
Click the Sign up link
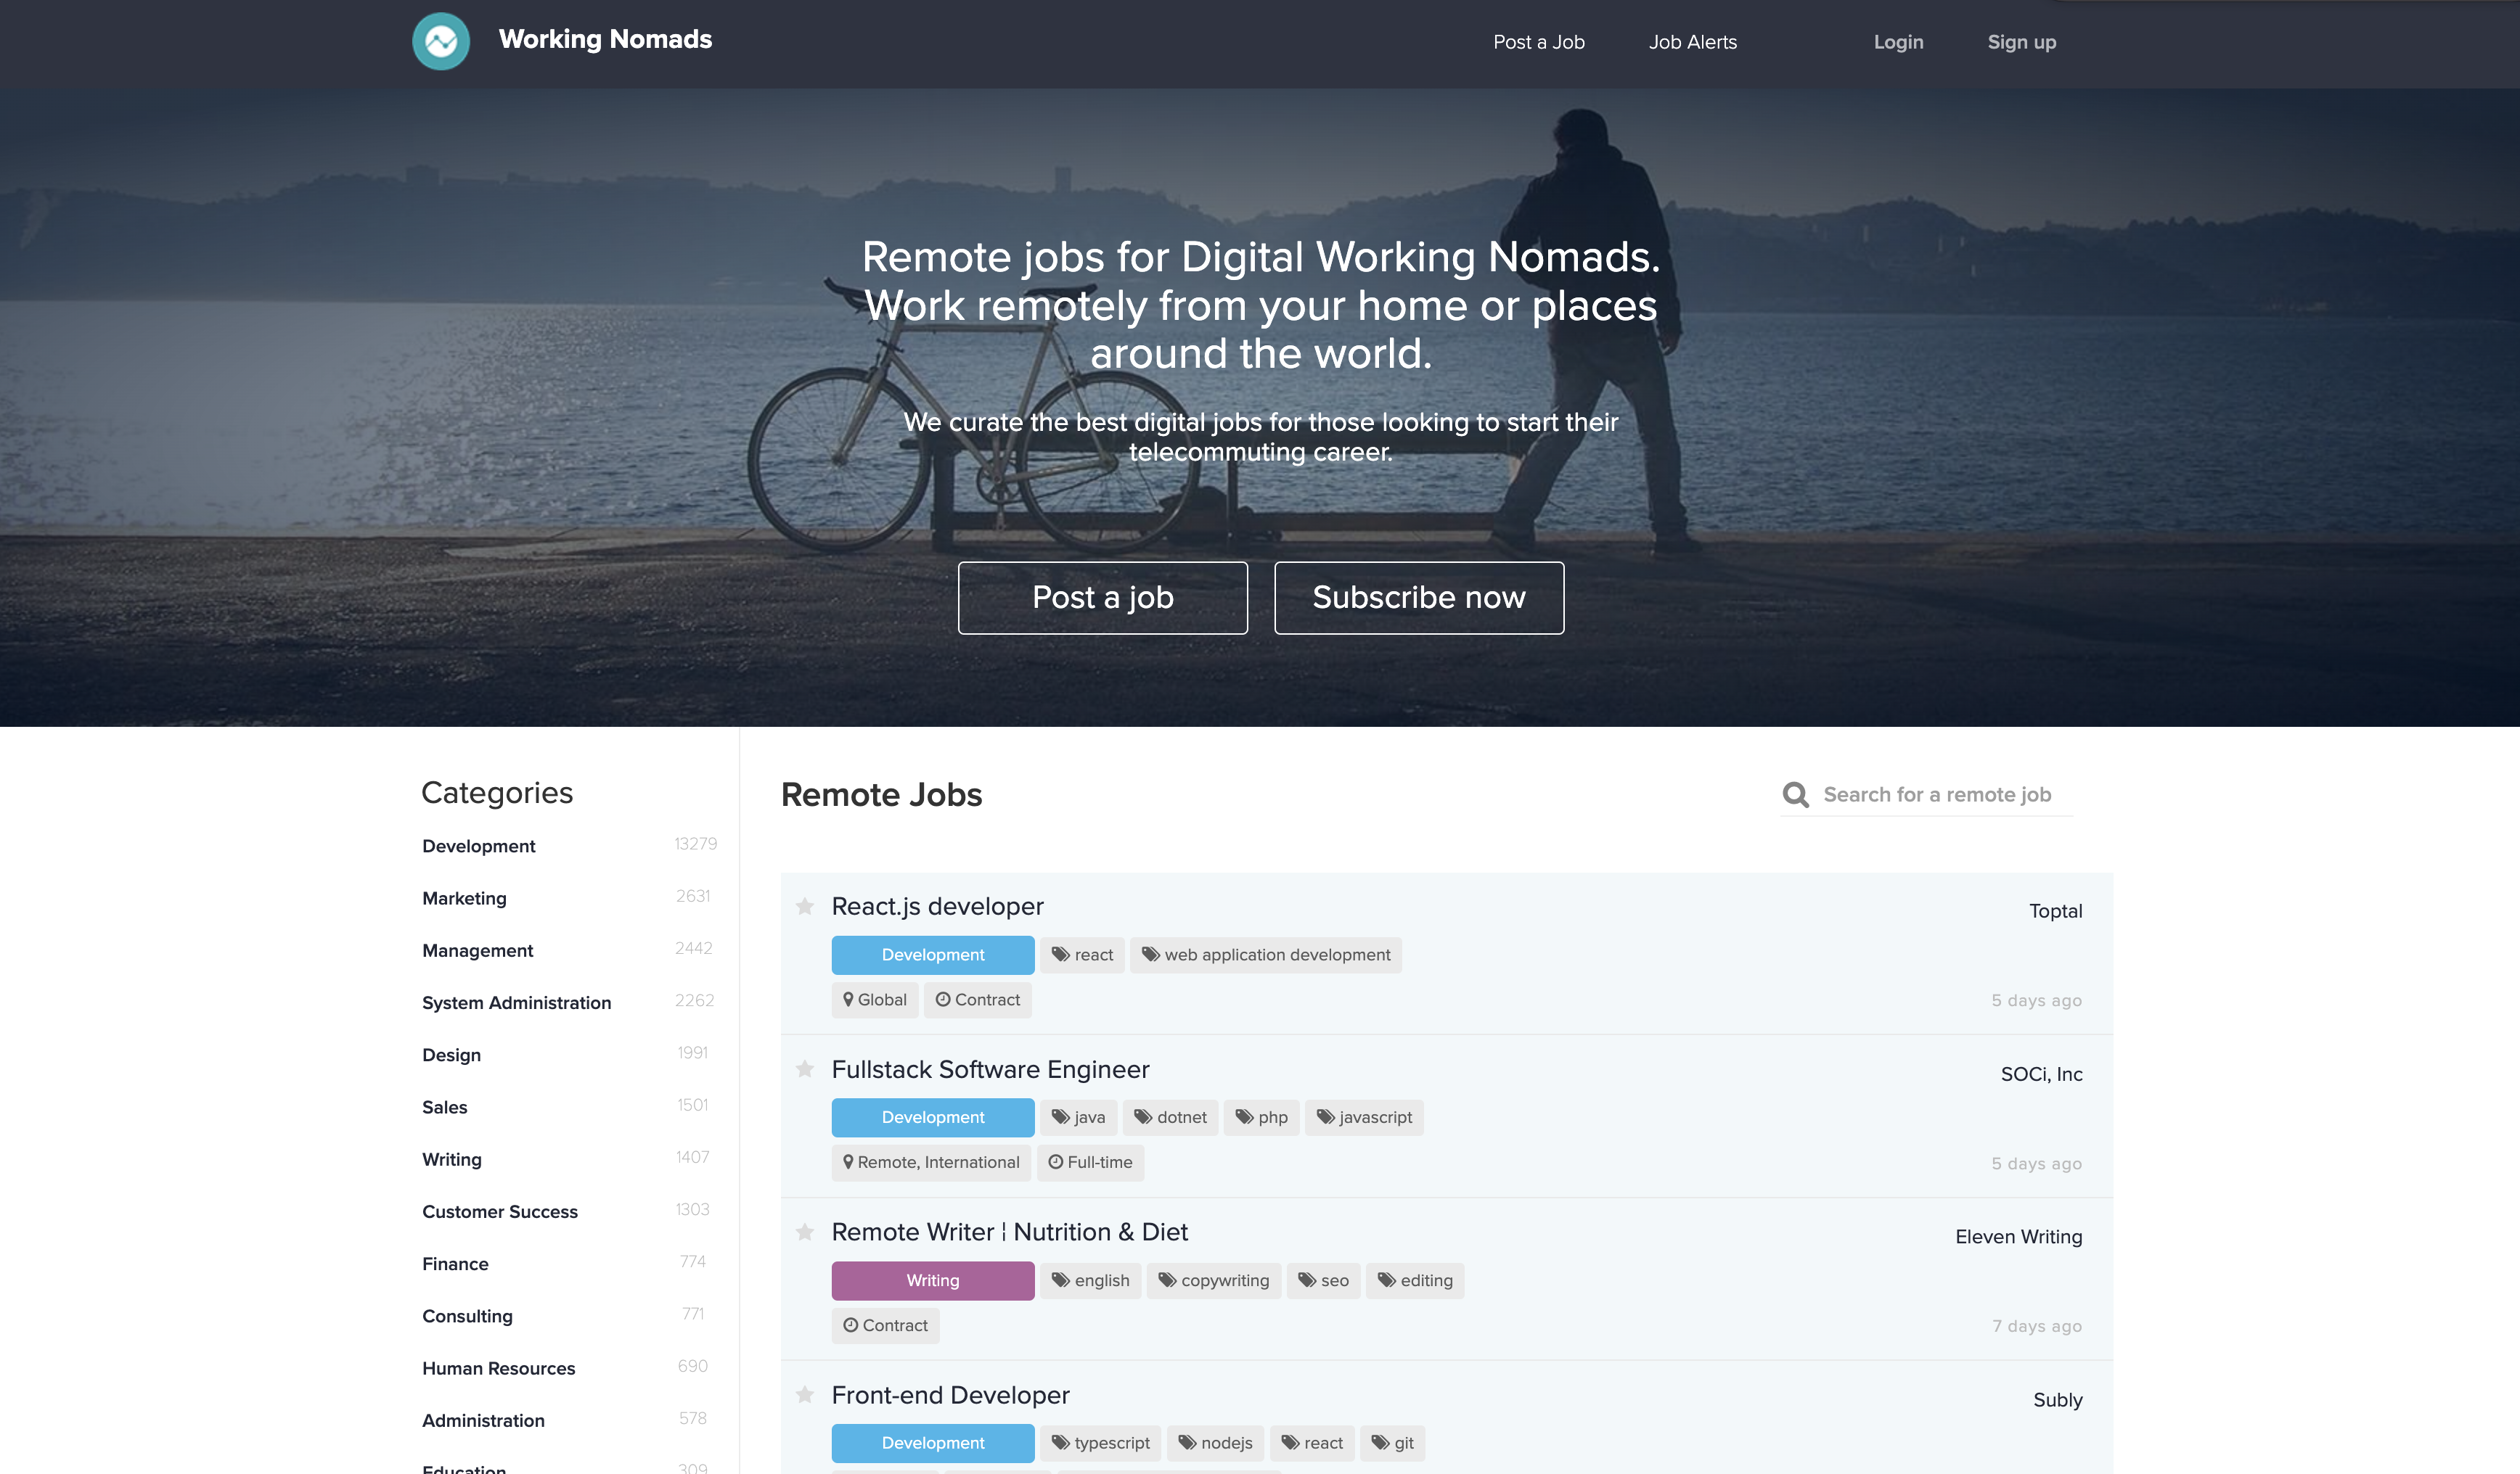tap(2021, 42)
